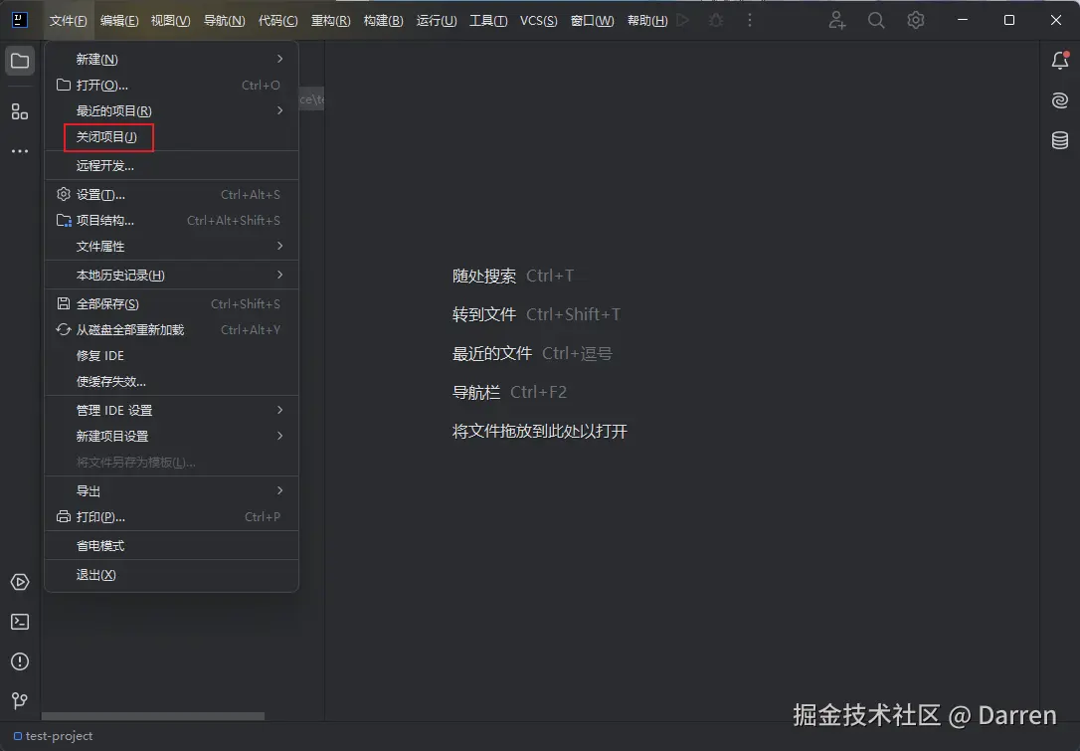
Task: Click the 转到文件 hint text
Action: coord(484,314)
